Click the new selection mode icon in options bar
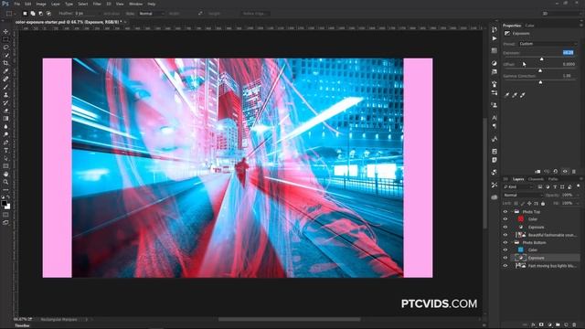This screenshot has height=329, width=585. tap(25, 14)
